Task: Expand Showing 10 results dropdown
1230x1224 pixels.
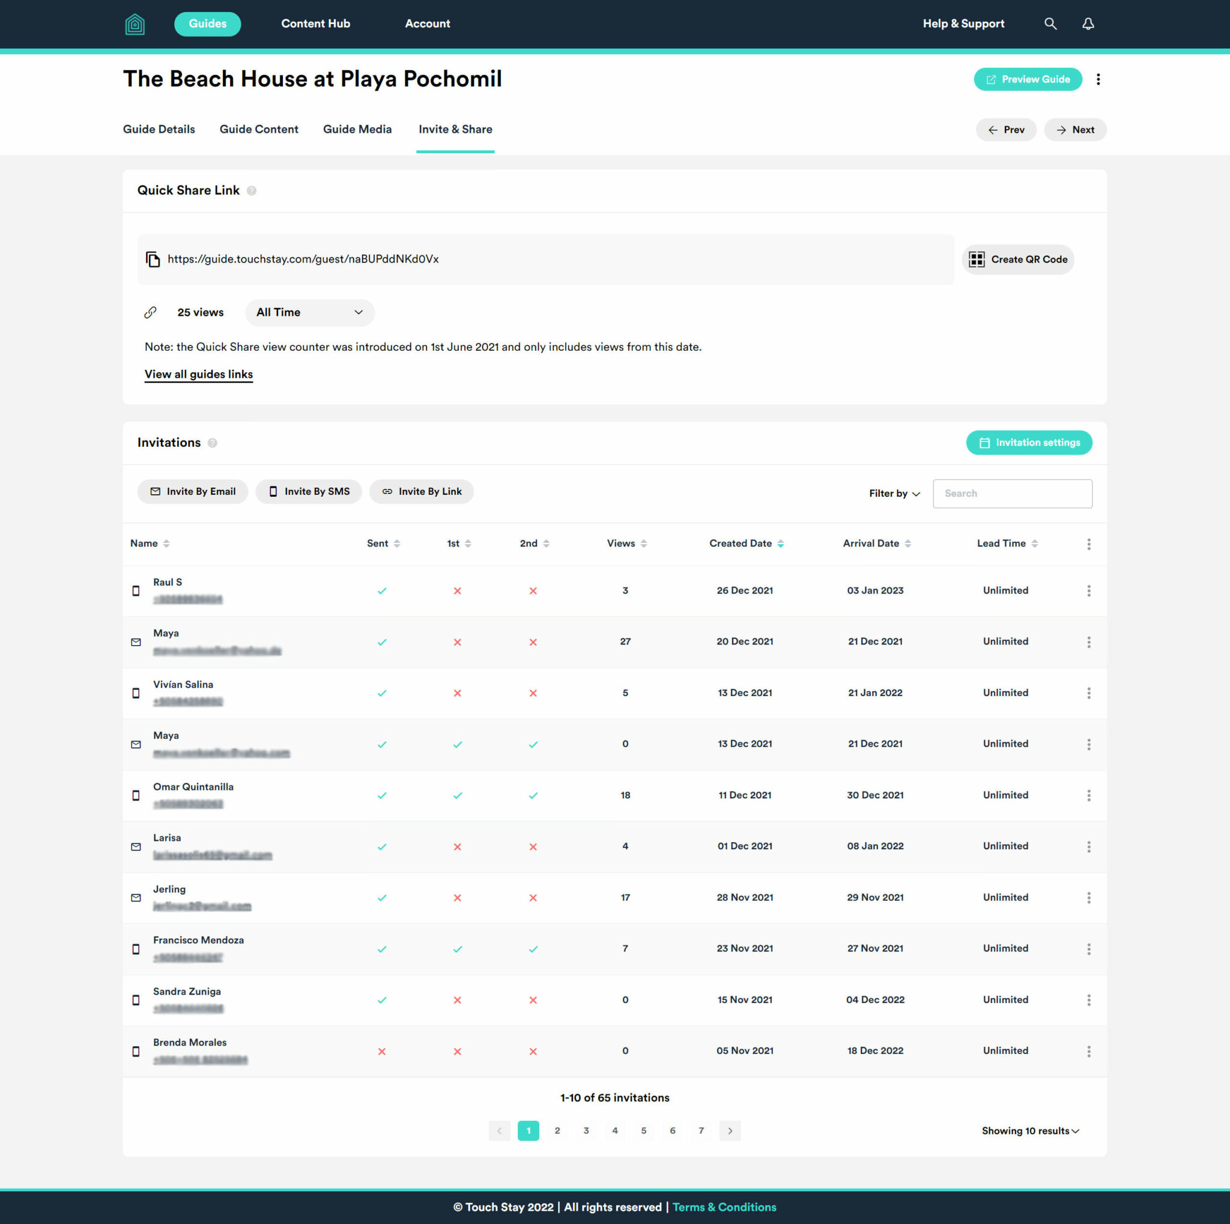Action: coord(1029,1131)
